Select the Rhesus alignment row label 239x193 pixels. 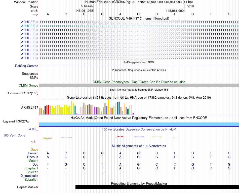point(33,157)
